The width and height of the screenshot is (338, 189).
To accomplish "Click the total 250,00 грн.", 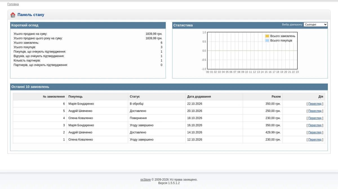I will point(273,111).
